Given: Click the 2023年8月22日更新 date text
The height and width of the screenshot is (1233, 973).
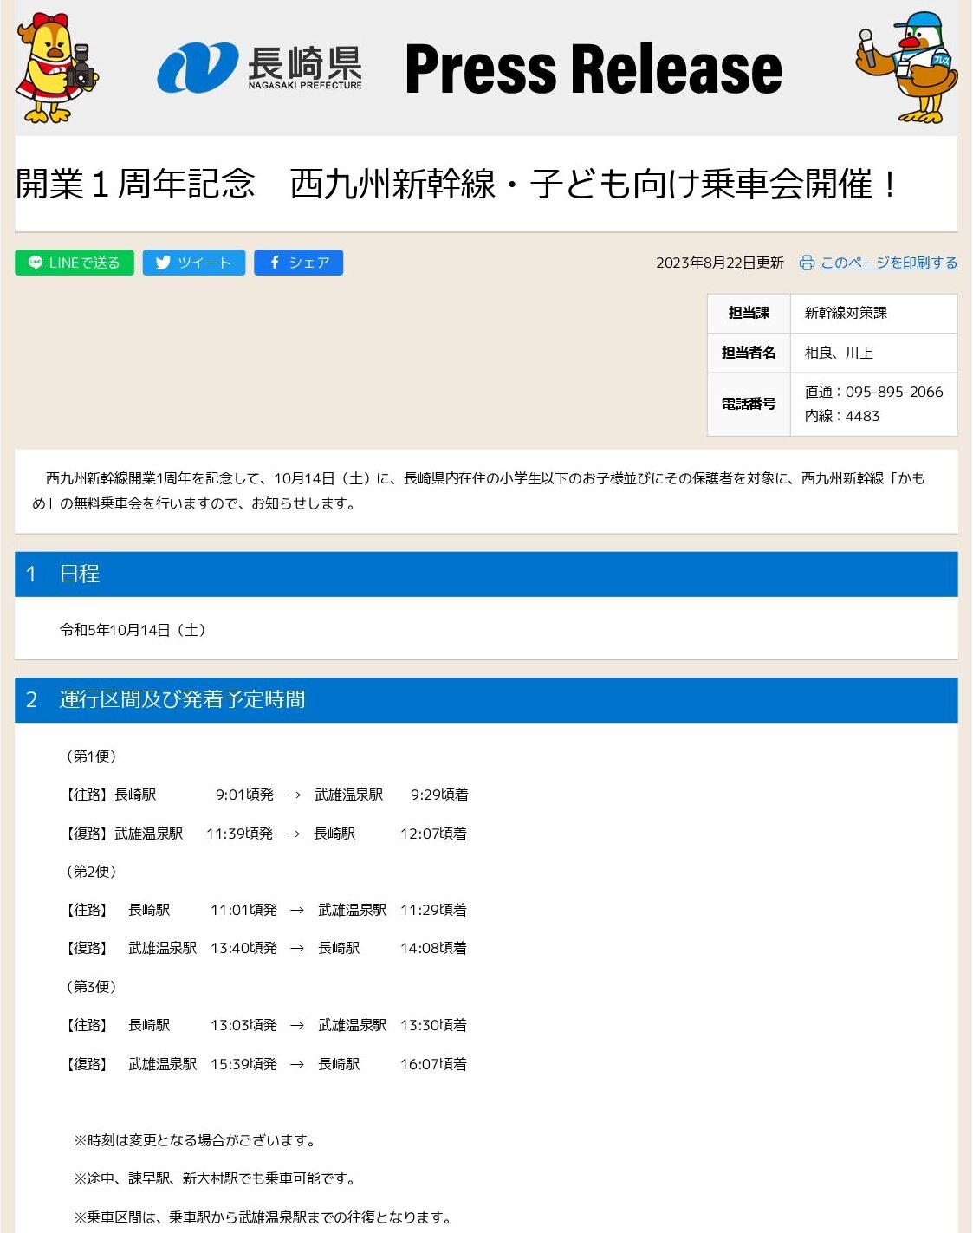Looking at the screenshot, I should (720, 263).
